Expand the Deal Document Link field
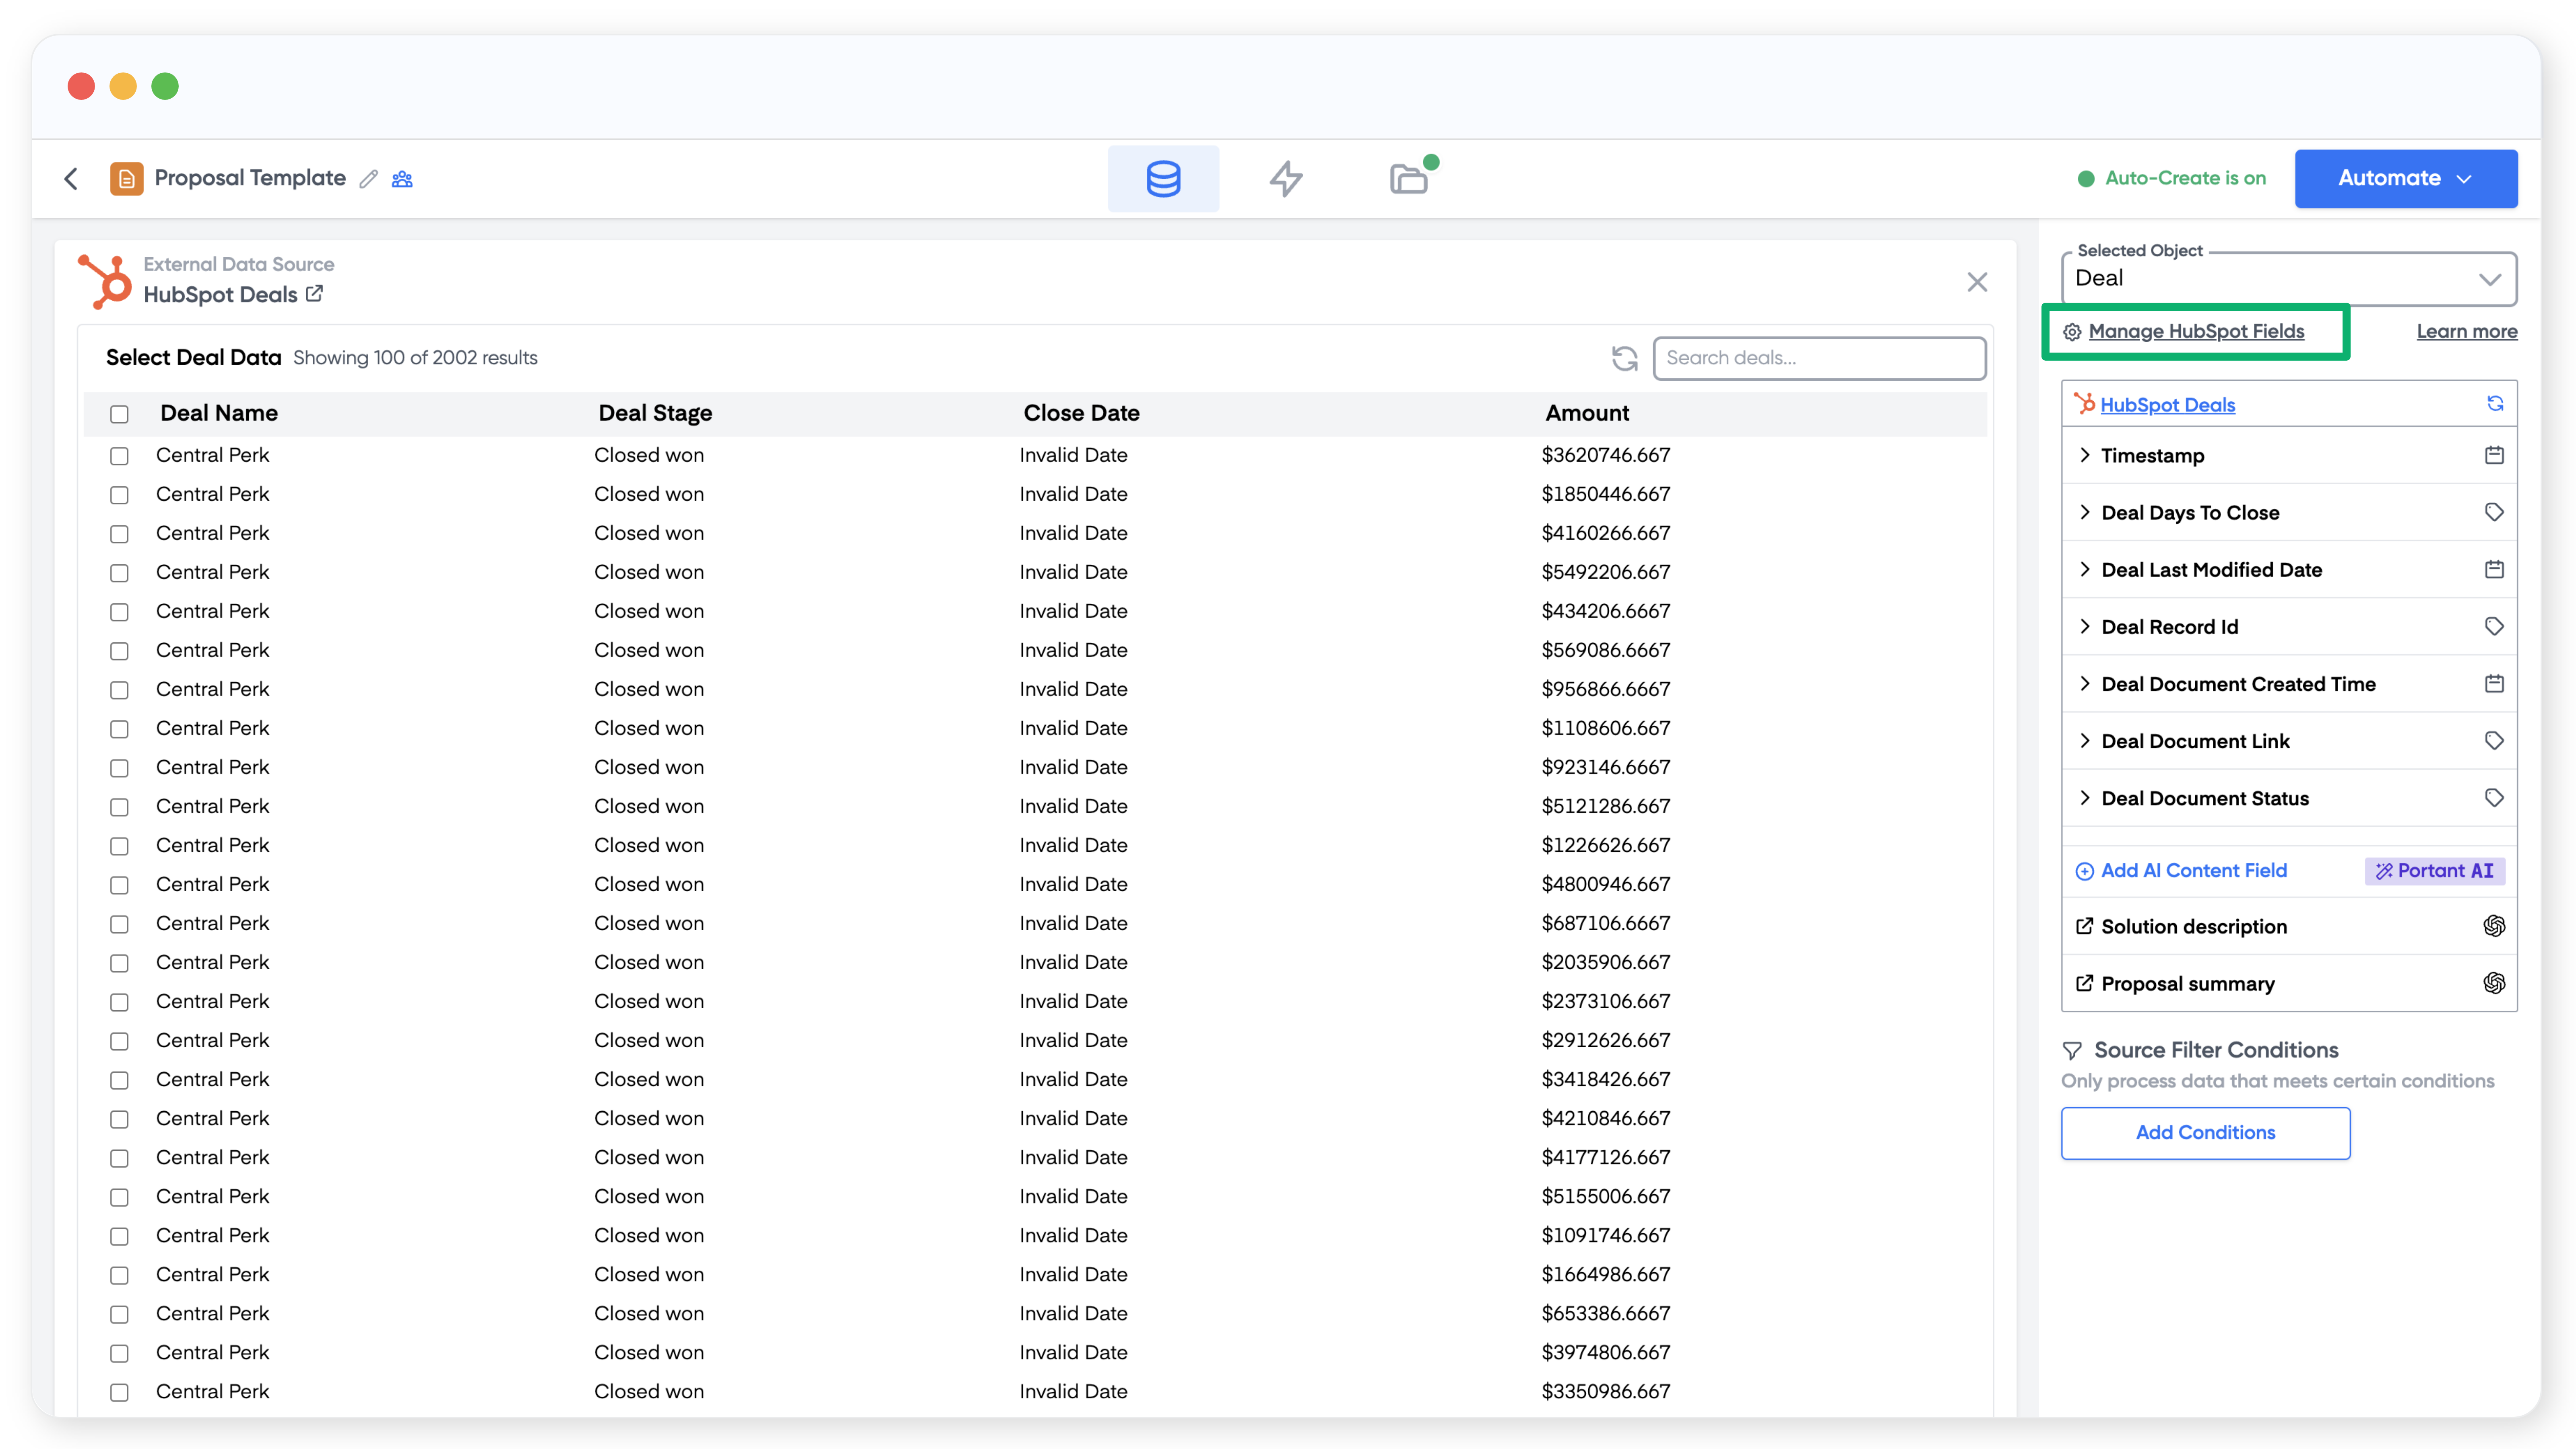This screenshot has height=1449, width=2576. [x=2085, y=741]
